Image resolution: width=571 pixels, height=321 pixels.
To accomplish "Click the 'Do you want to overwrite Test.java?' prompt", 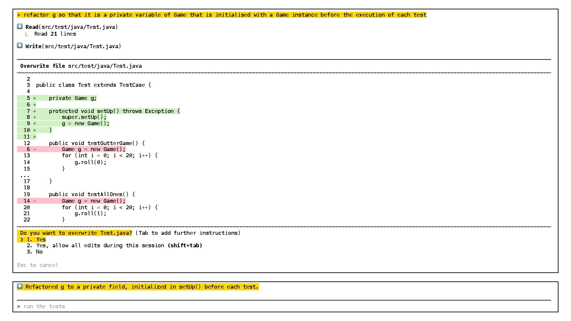I will pos(76,233).
